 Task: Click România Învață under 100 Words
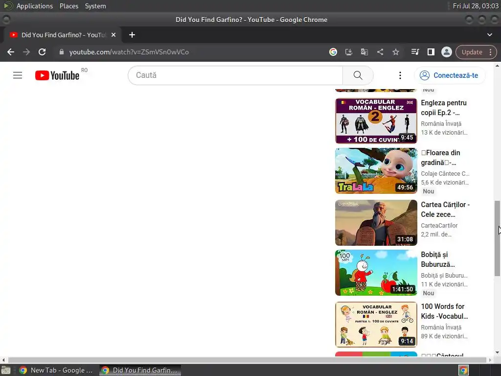441,328
